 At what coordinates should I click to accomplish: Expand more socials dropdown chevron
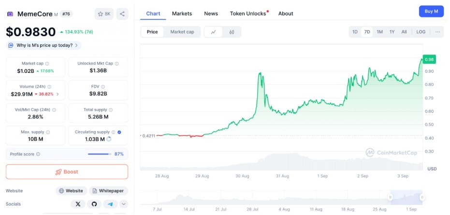coord(124,204)
